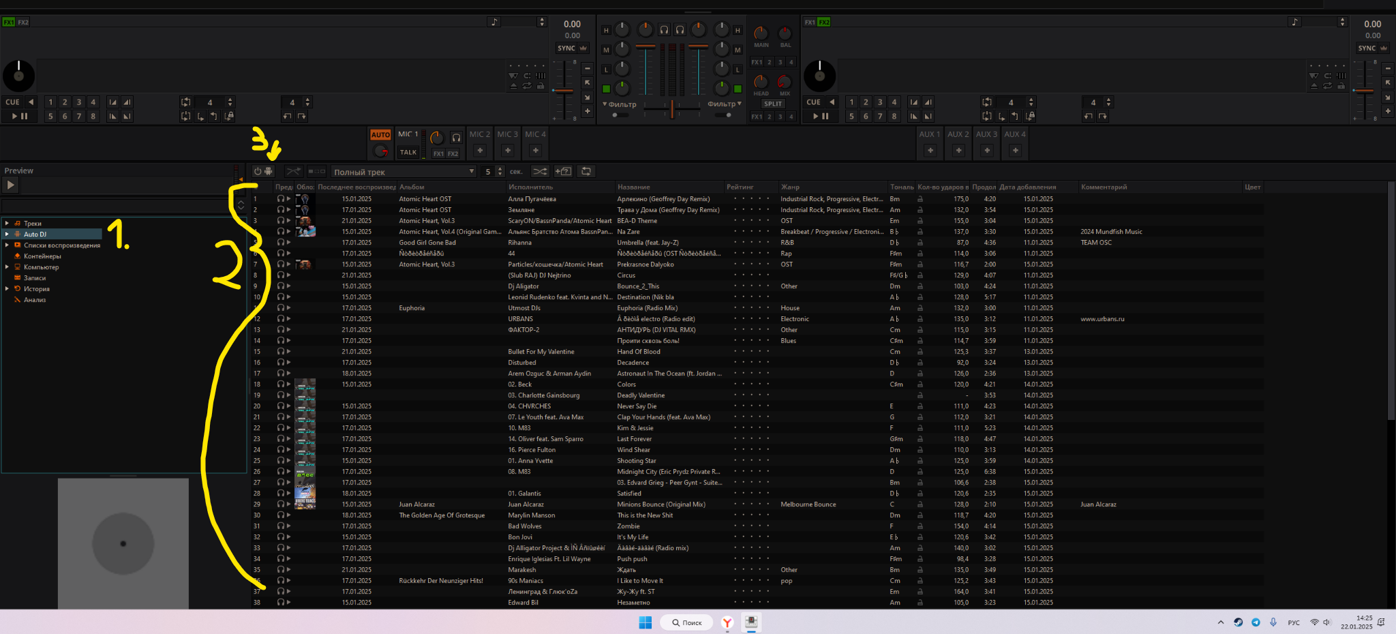Increase the Auto DJ fade seconds spinner
Viewport: 1396px width, 634px height.
(500, 168)
